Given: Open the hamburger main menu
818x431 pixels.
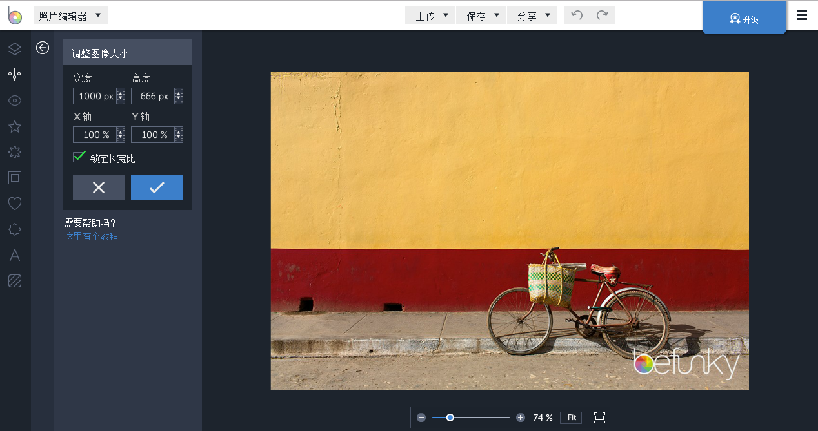Looking at the screenshot, I should tap(802, 15).
